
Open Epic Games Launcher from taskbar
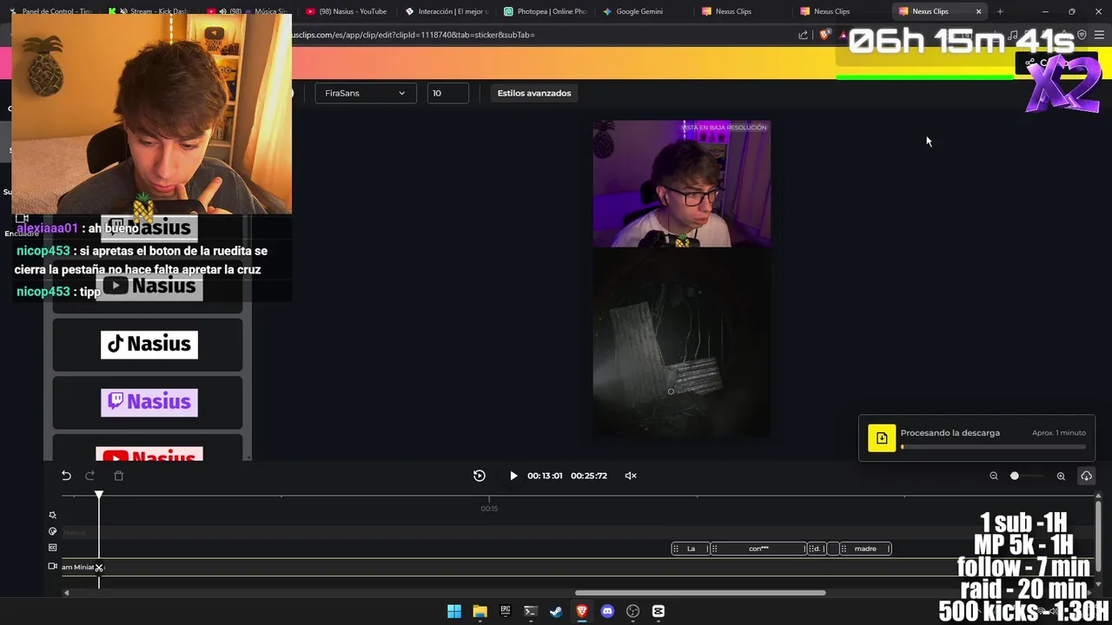coord(506,611)
